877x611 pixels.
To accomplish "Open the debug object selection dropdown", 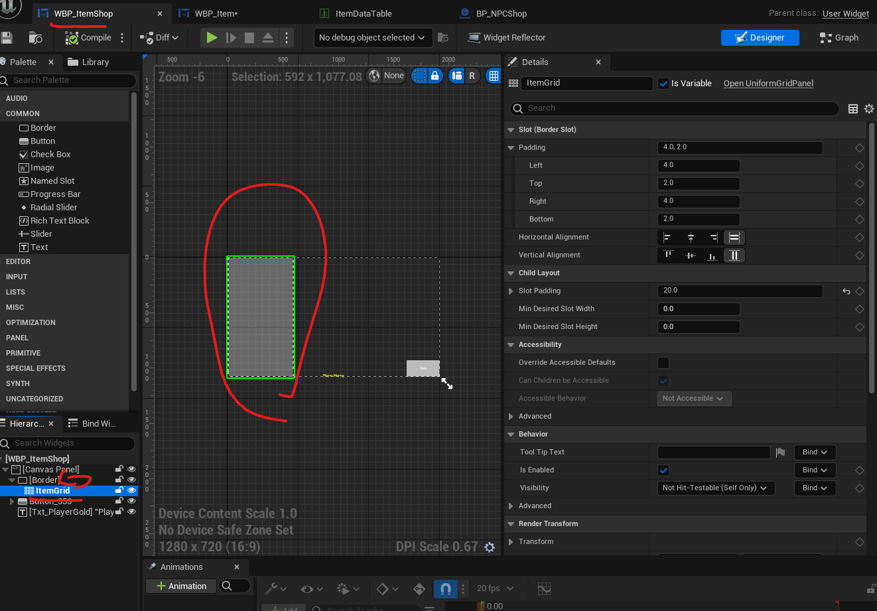I will (372, 38).
